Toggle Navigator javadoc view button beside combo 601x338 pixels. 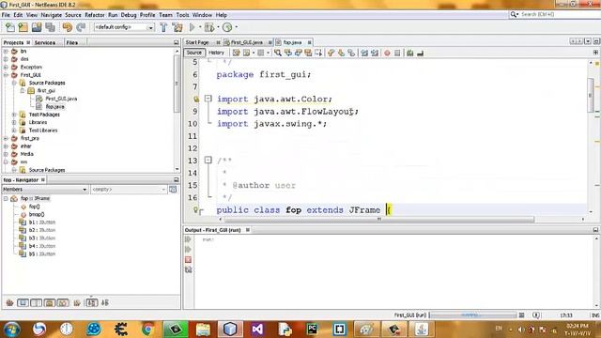click(173, 190)
